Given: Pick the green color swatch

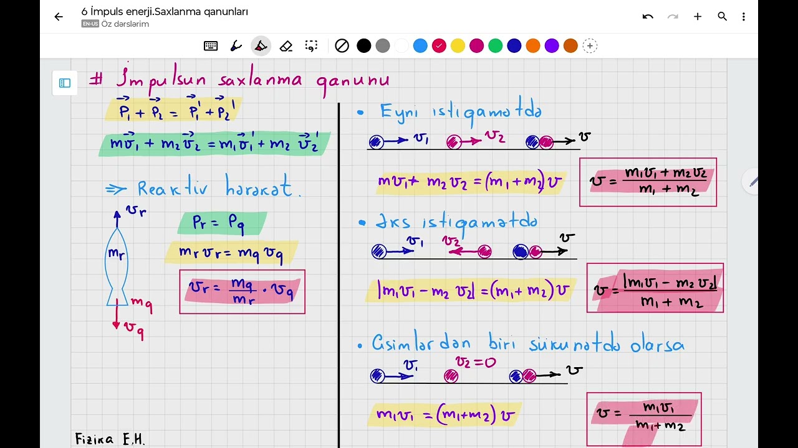Looking at the screenshot, I should click(495, 45).
